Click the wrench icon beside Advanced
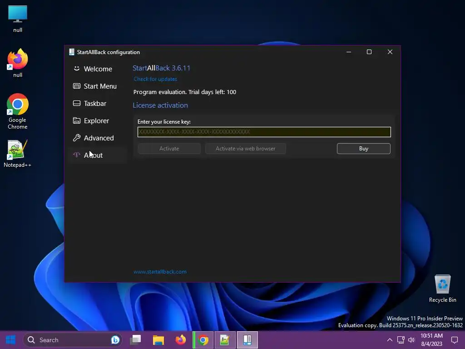 click(76, 138)
